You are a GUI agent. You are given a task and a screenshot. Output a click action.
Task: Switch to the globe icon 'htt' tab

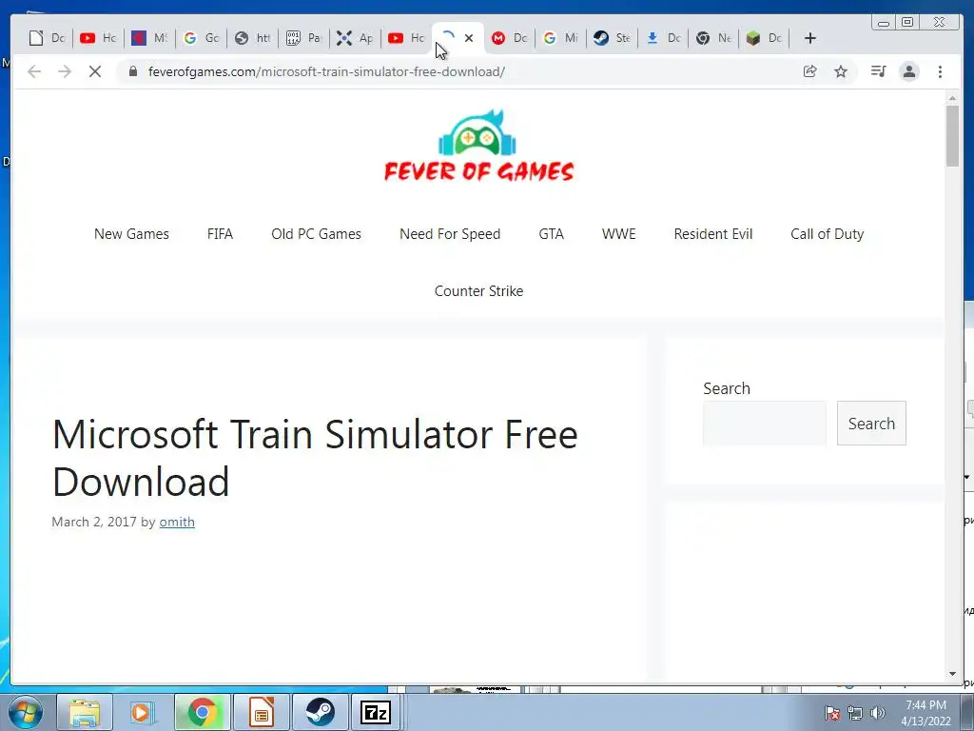(x=252, y=38)
